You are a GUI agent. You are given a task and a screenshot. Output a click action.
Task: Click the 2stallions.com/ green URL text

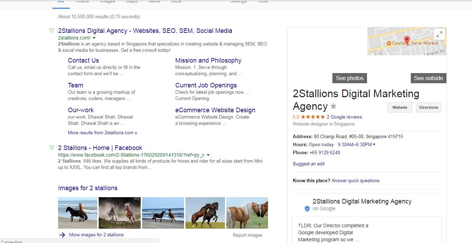[x=74, y=38]
